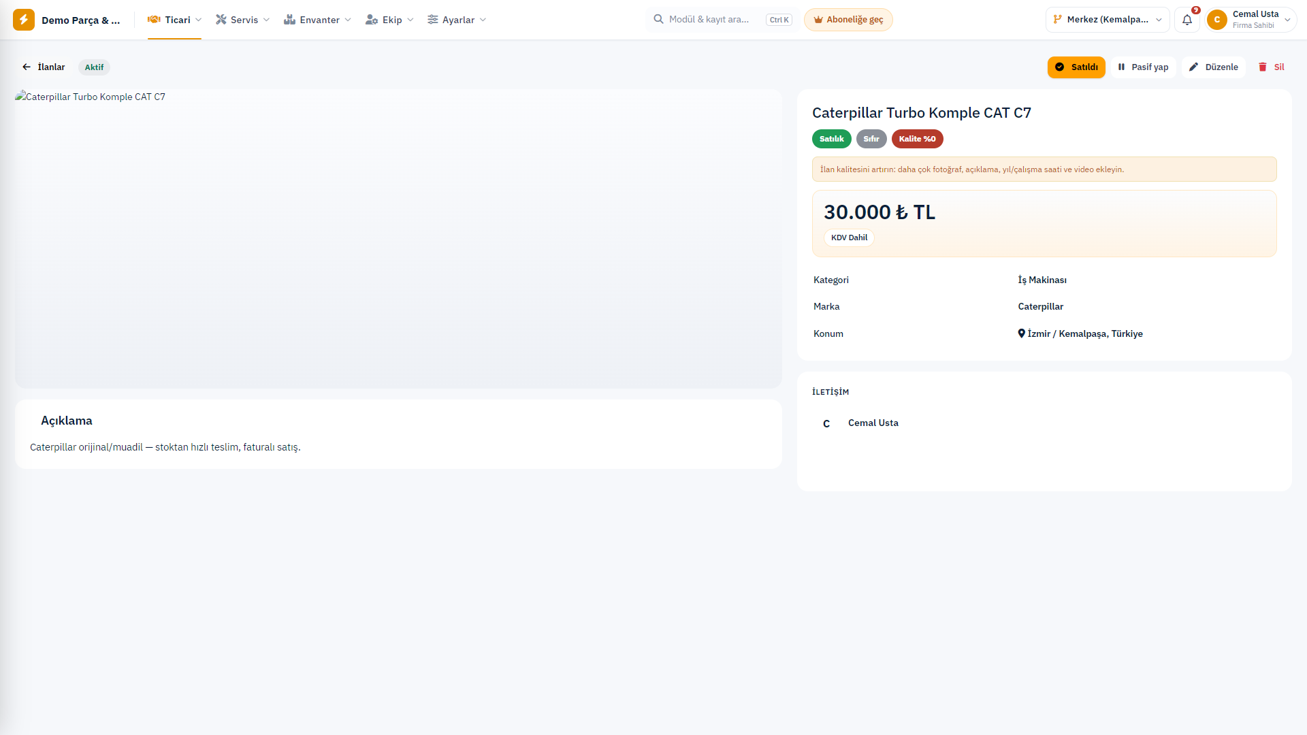Click the İLETİŞİM section heading
The image size is (1307, 735).
(830, 392)
